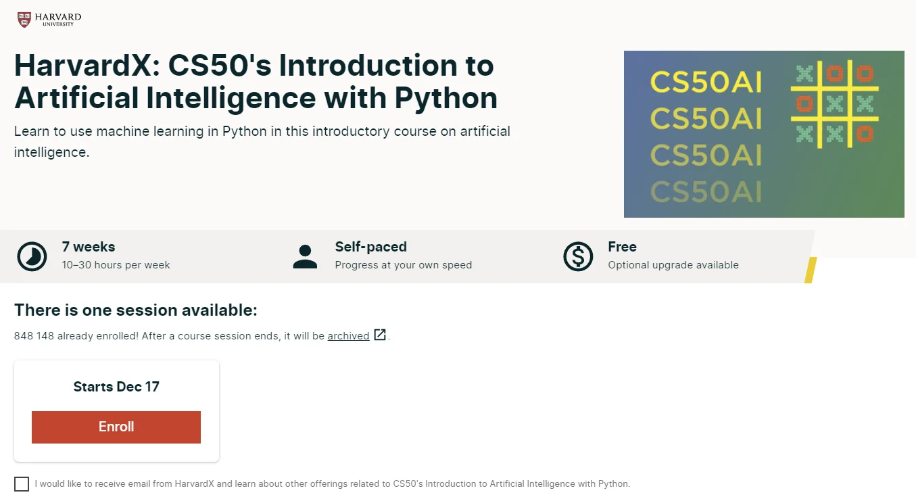The width and height of the screenshot is (916, 501).
Task: Click the course description paragraph
Action: [262, 141]
